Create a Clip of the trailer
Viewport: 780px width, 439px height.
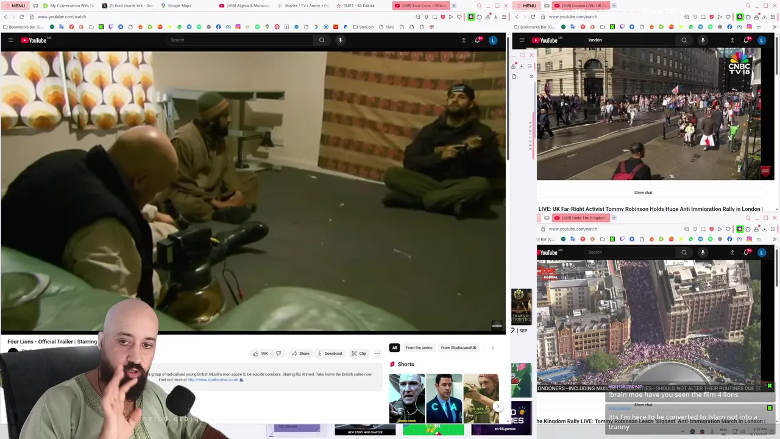[x=358, y=354]
